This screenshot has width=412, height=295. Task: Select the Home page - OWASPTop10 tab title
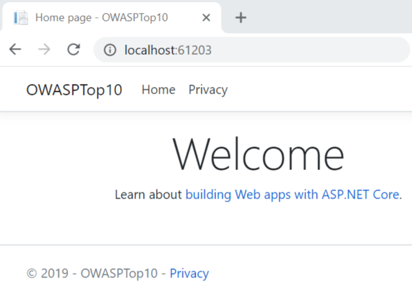(101, 18)
